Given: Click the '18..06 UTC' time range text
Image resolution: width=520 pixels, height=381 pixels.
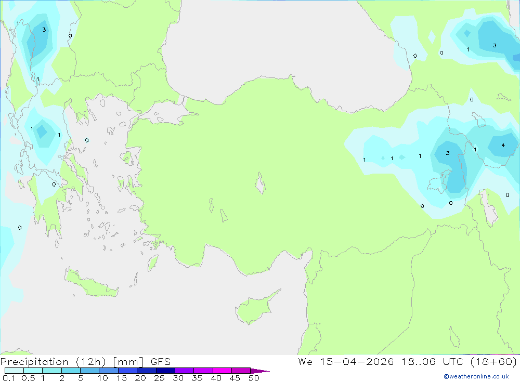Looking at the screenshot, I should [432, 361].
